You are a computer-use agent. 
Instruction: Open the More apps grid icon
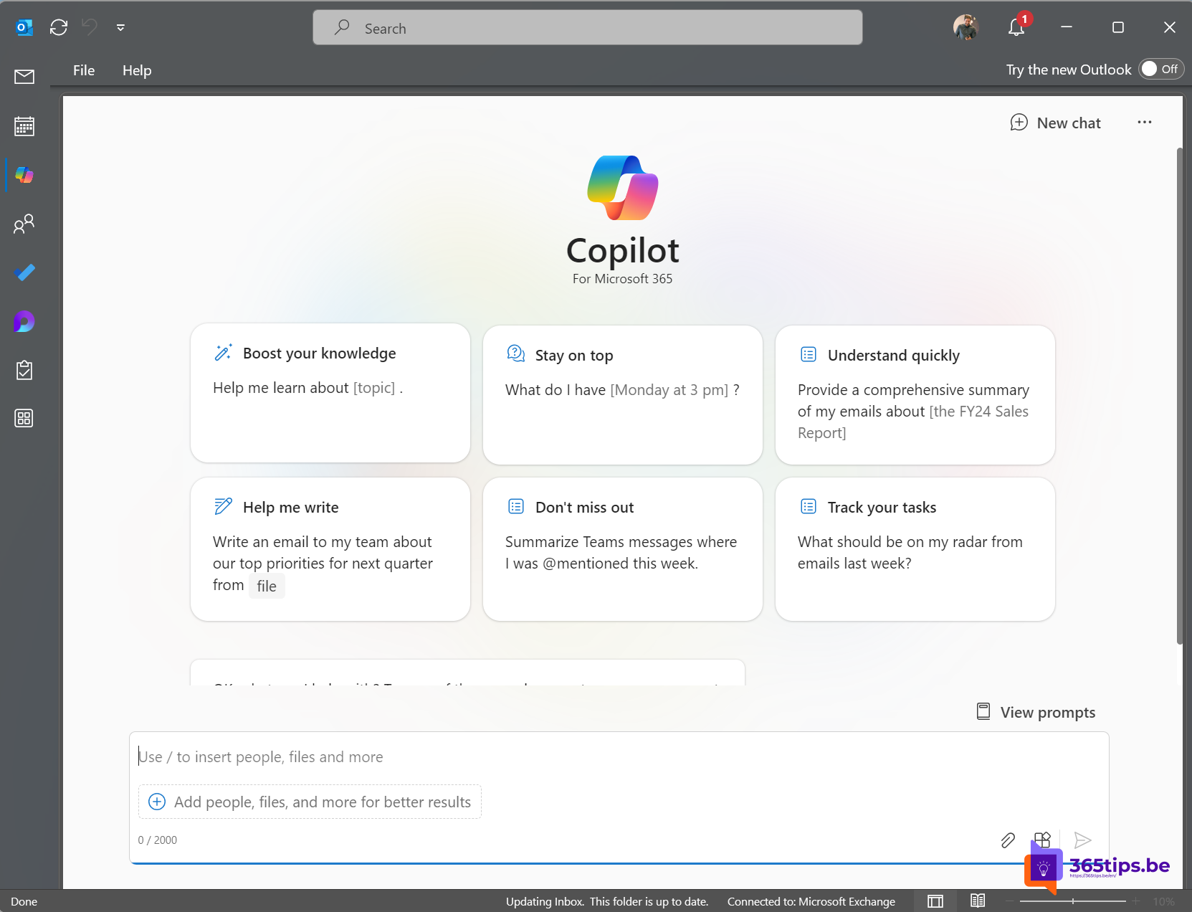point(24,418)
